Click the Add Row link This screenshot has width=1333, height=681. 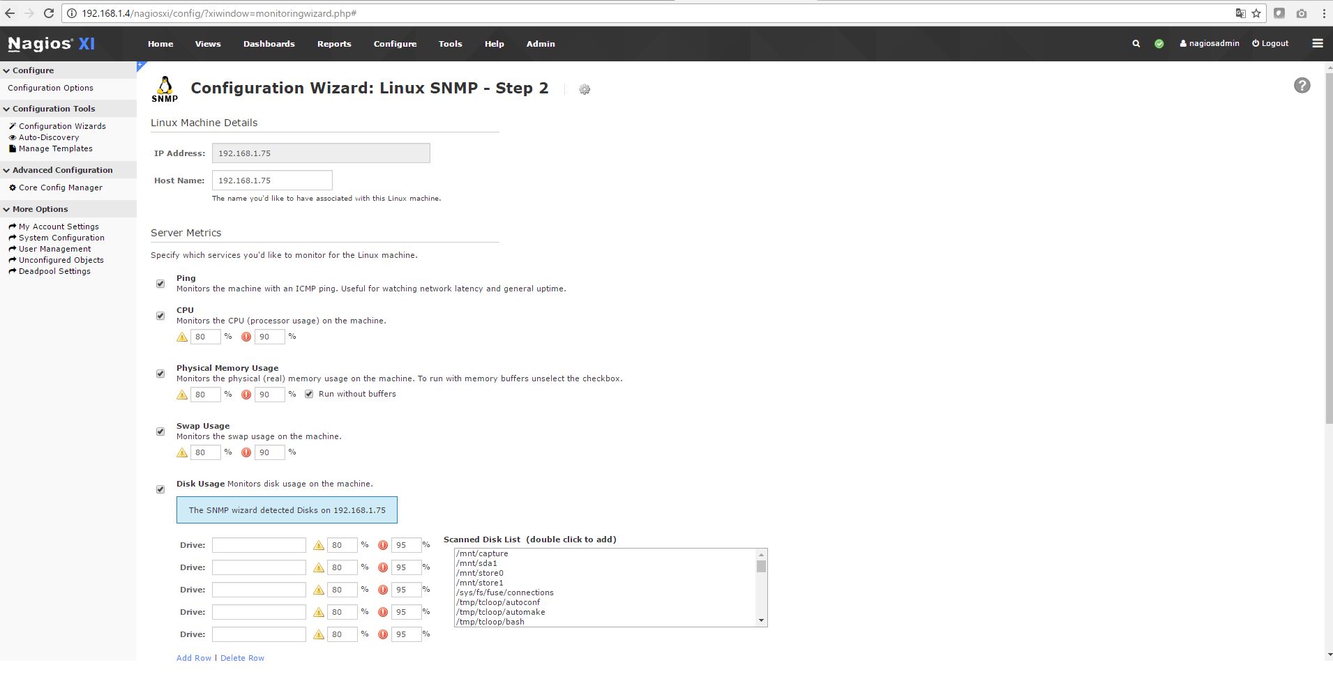193,657
